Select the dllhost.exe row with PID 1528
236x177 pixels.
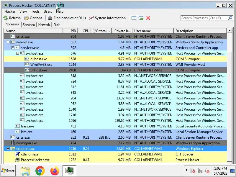click(x=115, y=59)
